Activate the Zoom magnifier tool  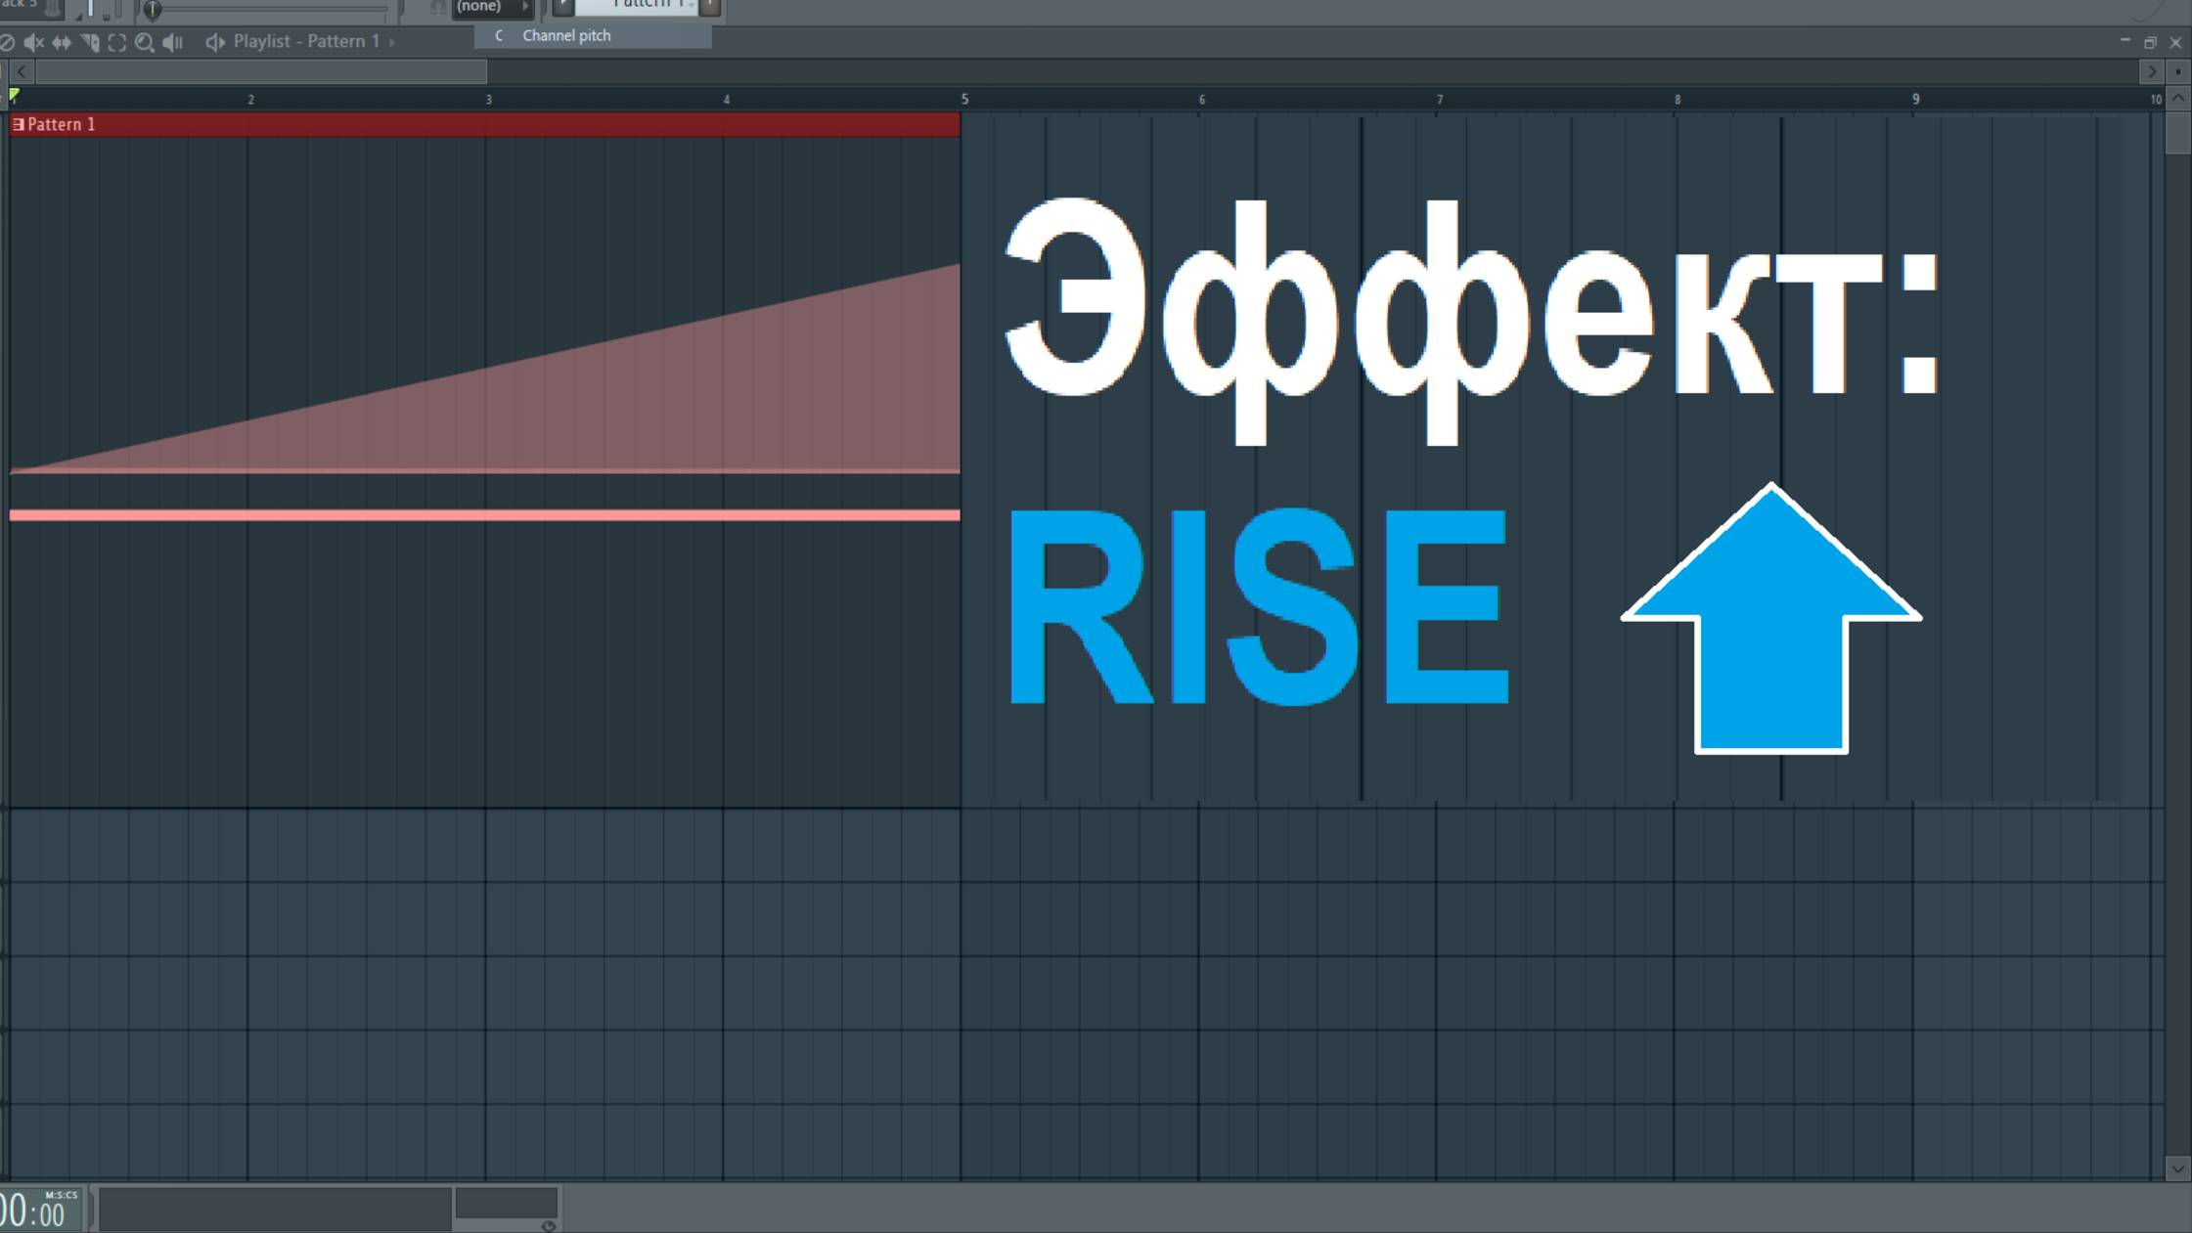(145, 42)
